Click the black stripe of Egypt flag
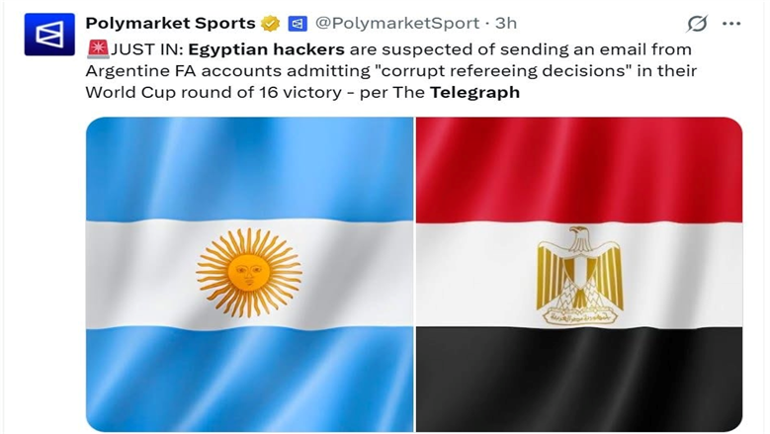The height and width of the screenshot is (434, 770). pos(579,379)
